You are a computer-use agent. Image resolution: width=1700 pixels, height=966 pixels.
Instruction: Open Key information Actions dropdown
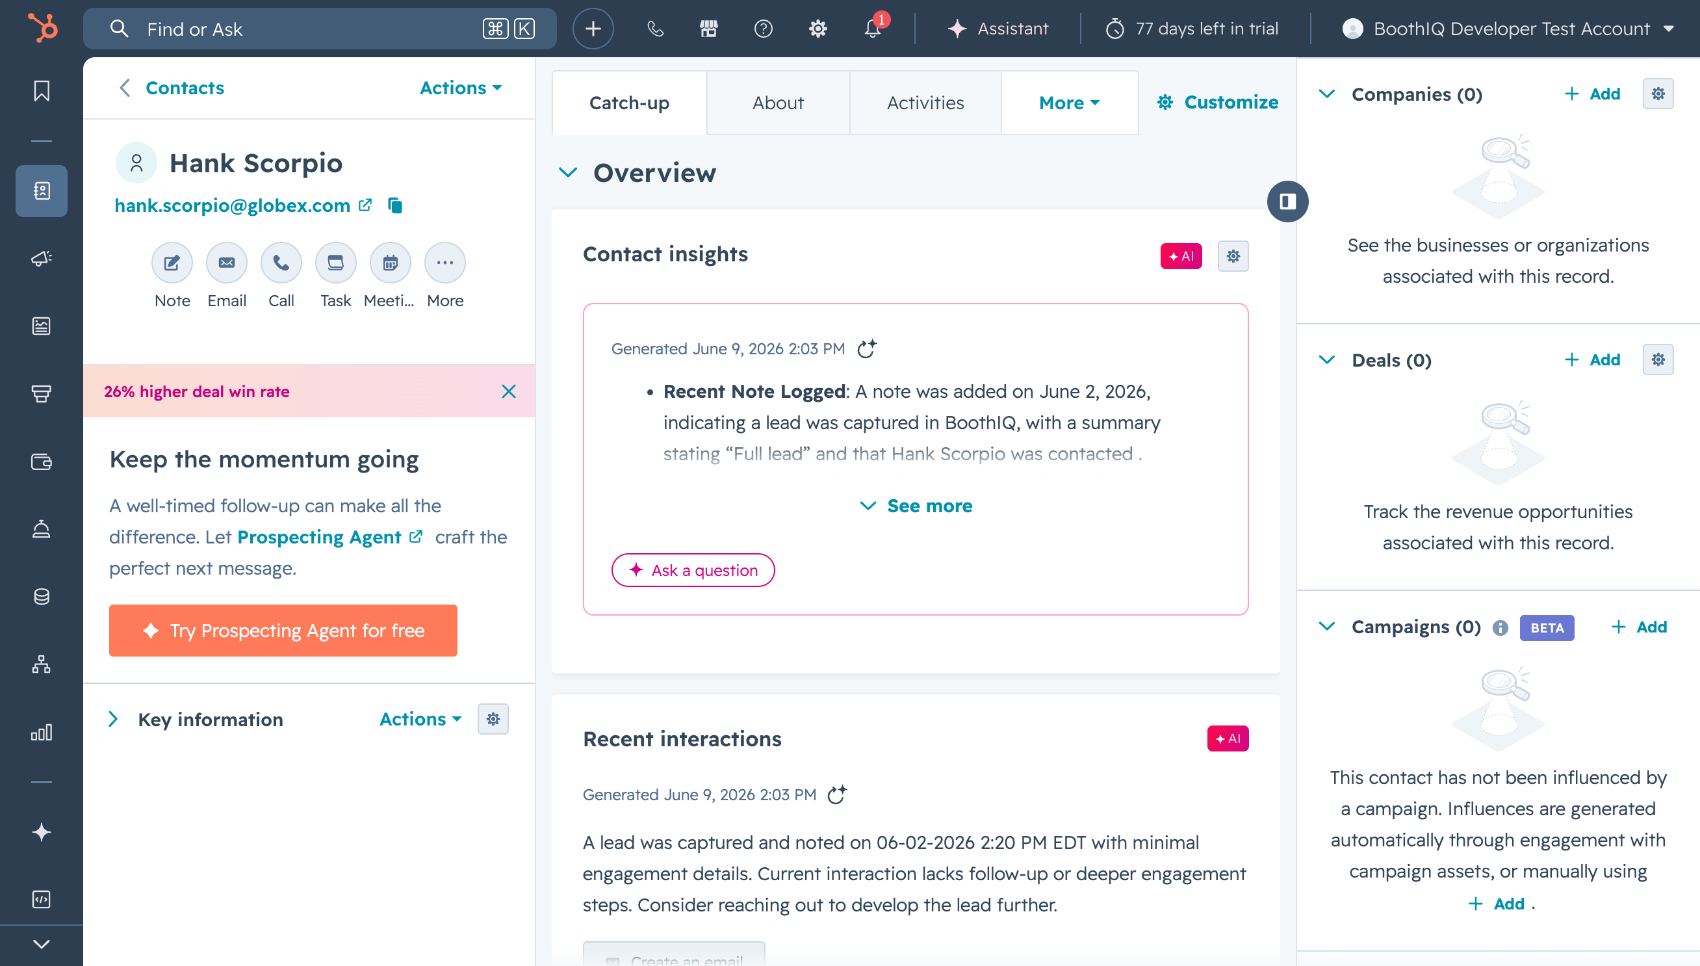click(x=420, y=719)
